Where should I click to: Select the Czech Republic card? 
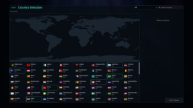coord(34,94)
